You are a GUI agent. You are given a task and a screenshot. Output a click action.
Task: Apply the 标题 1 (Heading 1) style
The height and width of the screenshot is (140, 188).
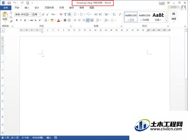pos(158,17)
